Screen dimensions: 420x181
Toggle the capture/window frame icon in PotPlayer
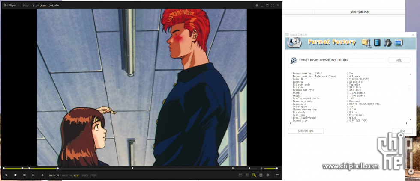261,175
